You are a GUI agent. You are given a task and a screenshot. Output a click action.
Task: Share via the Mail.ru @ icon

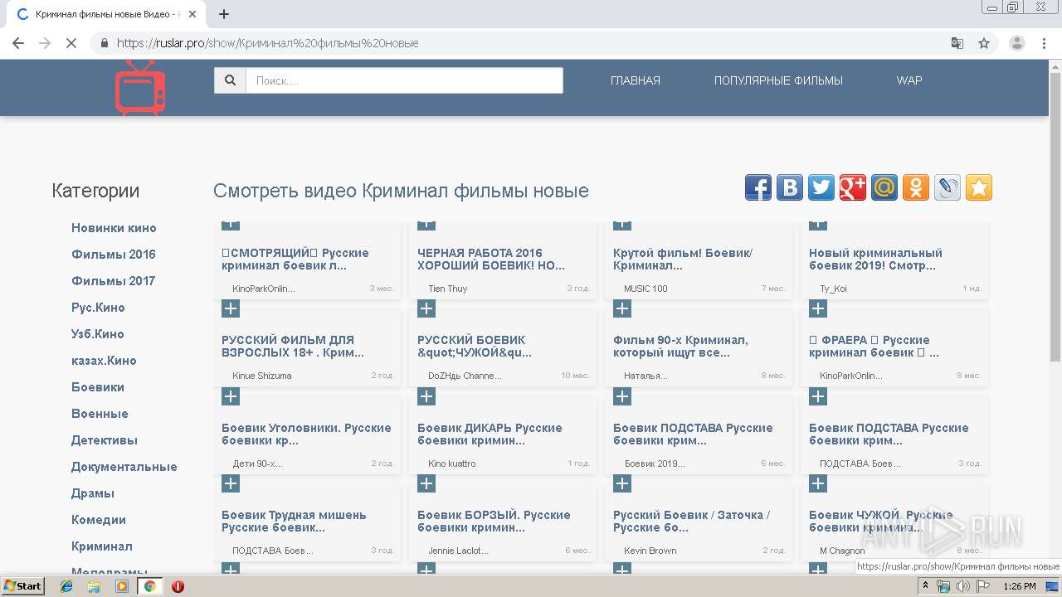(x=884, y=188)
